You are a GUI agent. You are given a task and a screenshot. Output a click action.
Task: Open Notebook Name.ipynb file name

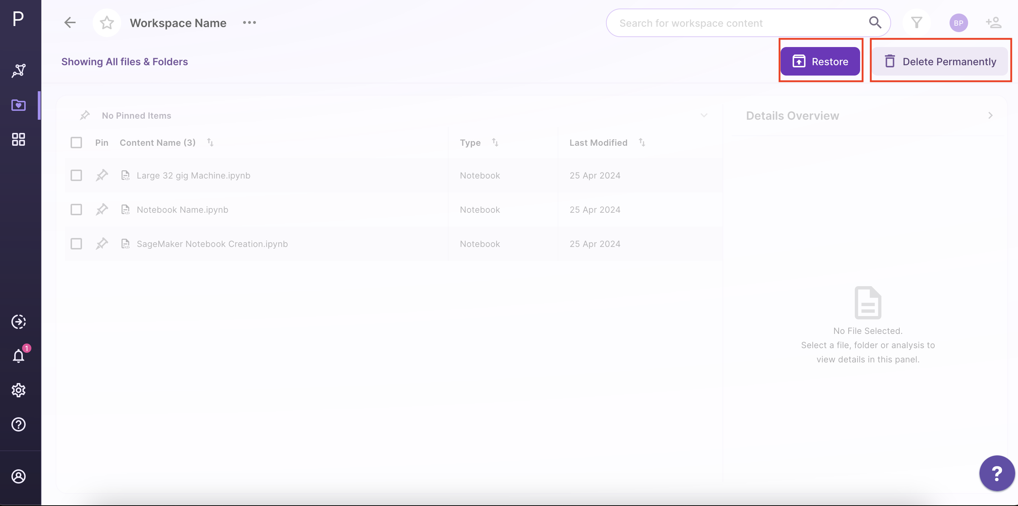click(x=182, y=210)
